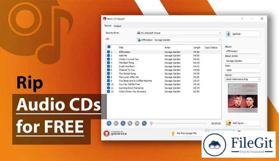Skip to the previous track
The image size is (279, 161).
tap(116, 123)
